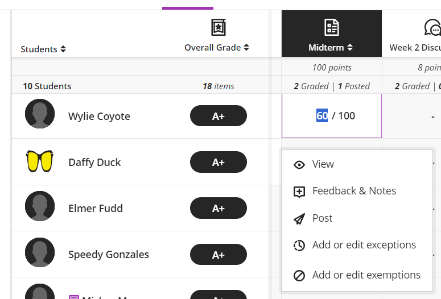The width and height of the screenshot is (441, 299).
Task: Open Speedy Gonzales's A+ grade pill
Action: [x=219, y=255]
